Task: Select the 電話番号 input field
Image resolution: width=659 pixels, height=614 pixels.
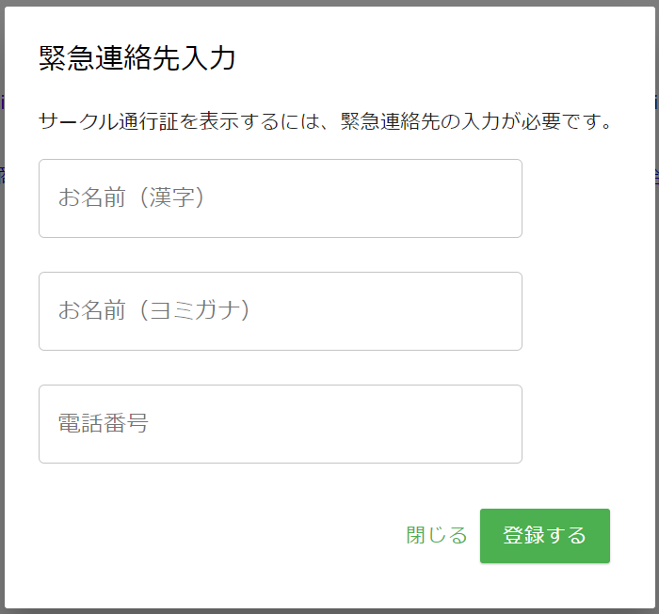Action: point(281,424)
